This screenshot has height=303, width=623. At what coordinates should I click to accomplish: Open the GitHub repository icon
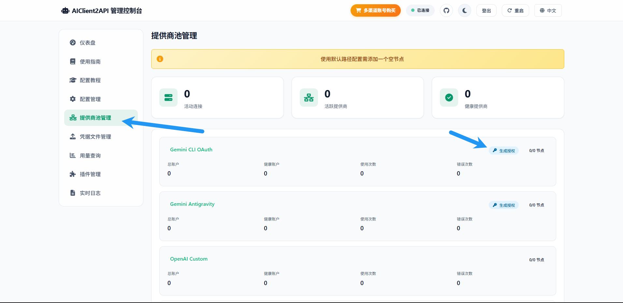pyautogui.click(x=446, y=10)
